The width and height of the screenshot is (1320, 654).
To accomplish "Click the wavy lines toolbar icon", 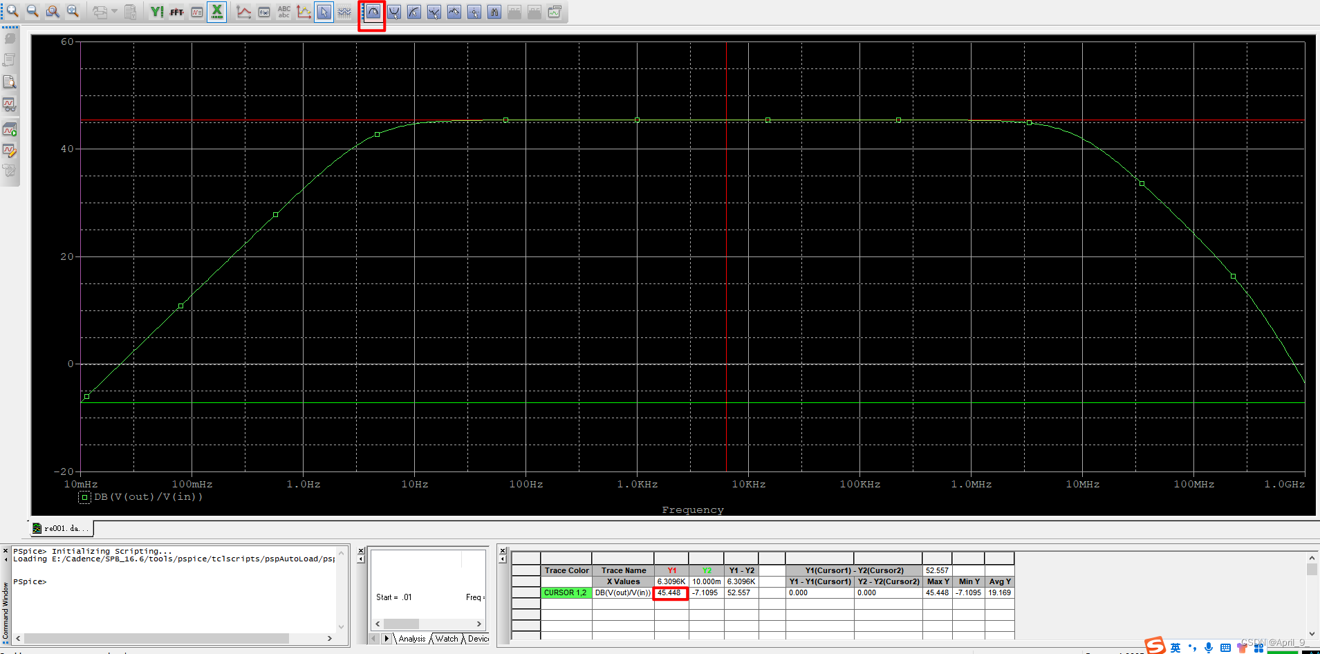I will (344, 12).
